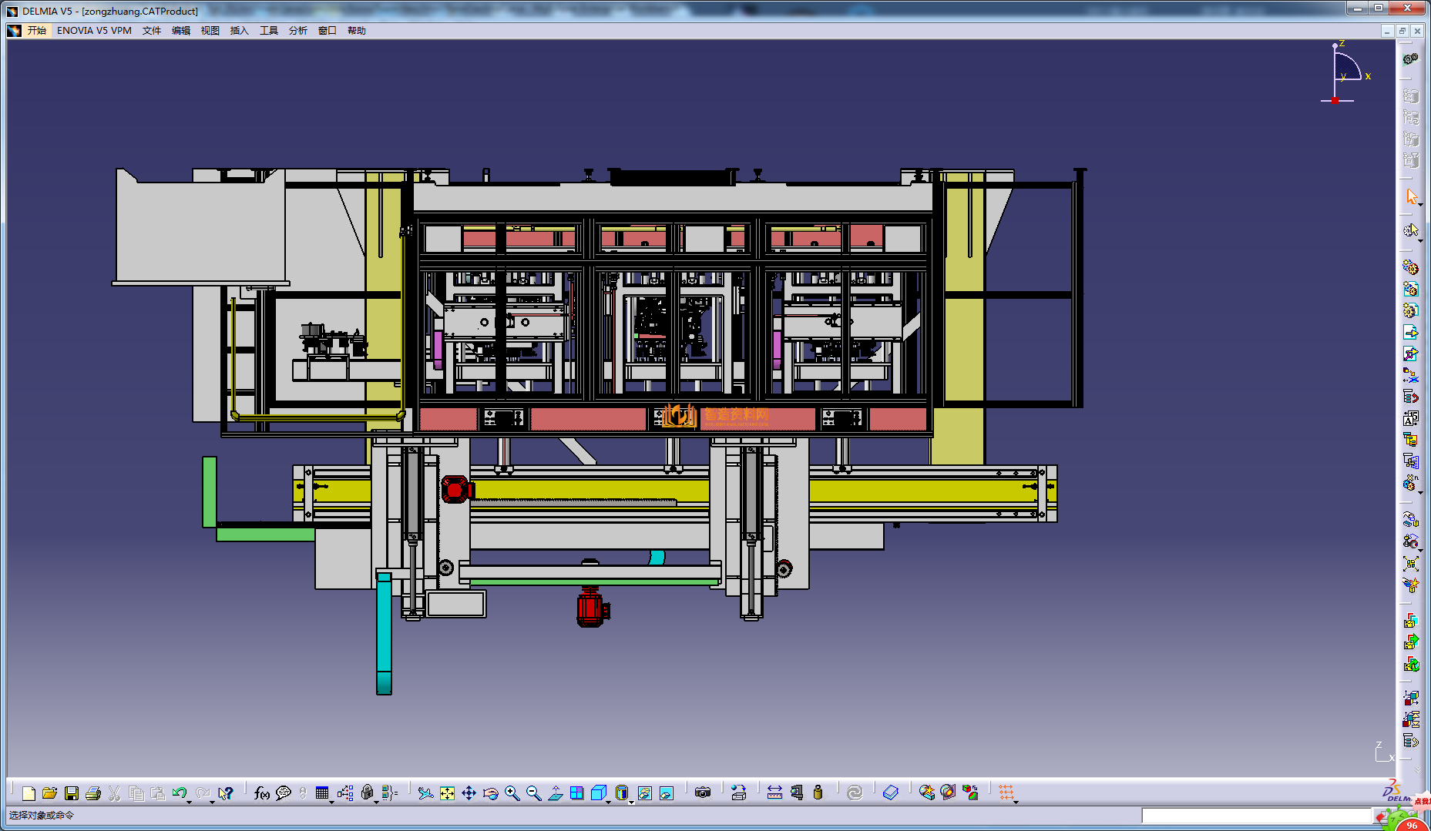Viewport: 1431px width, 831px height.
Task: Open the Print dialog via printer icon
Action: 93,793
